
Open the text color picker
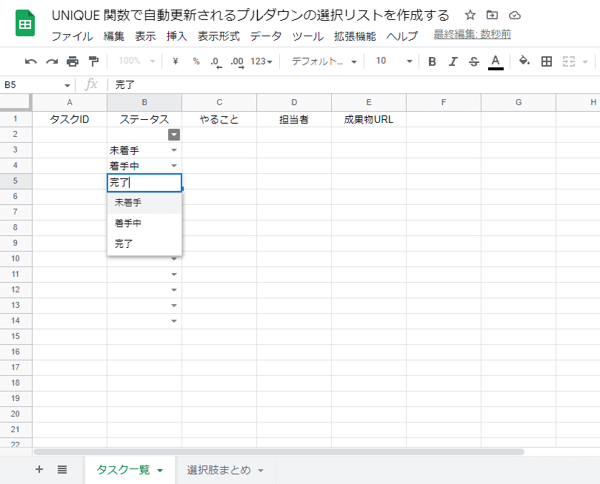point(494,61)
